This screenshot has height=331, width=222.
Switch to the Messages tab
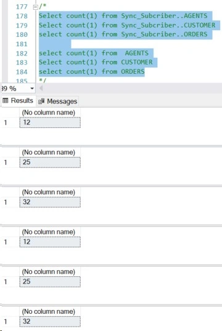coord(57,102)
